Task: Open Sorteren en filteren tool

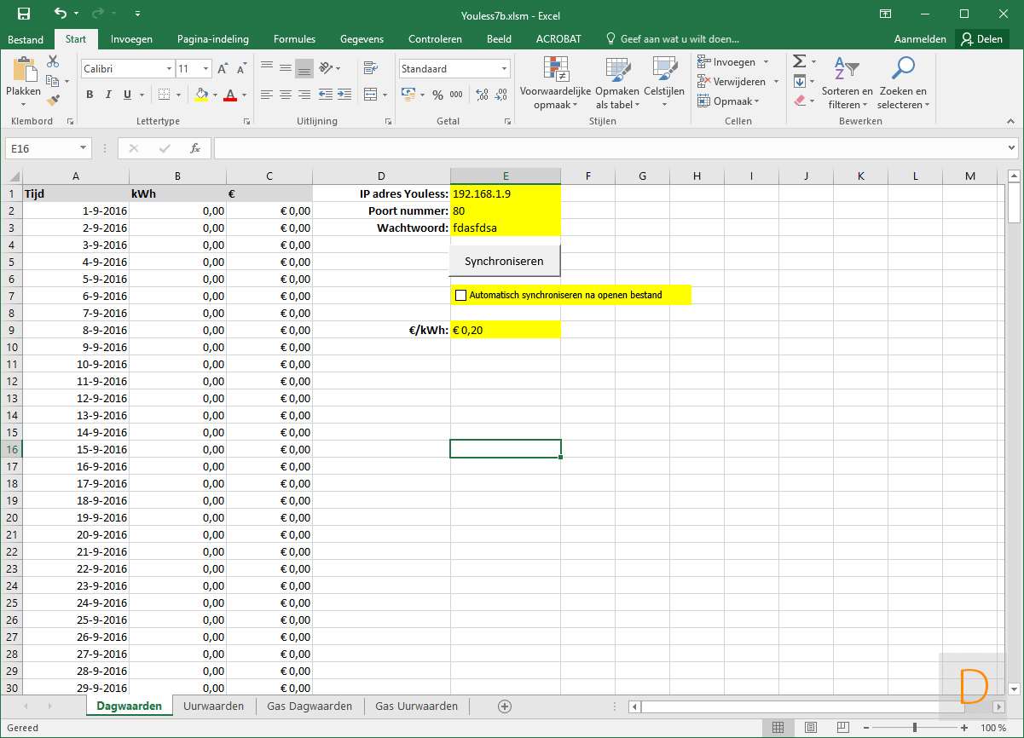Action: click(847, 85)
